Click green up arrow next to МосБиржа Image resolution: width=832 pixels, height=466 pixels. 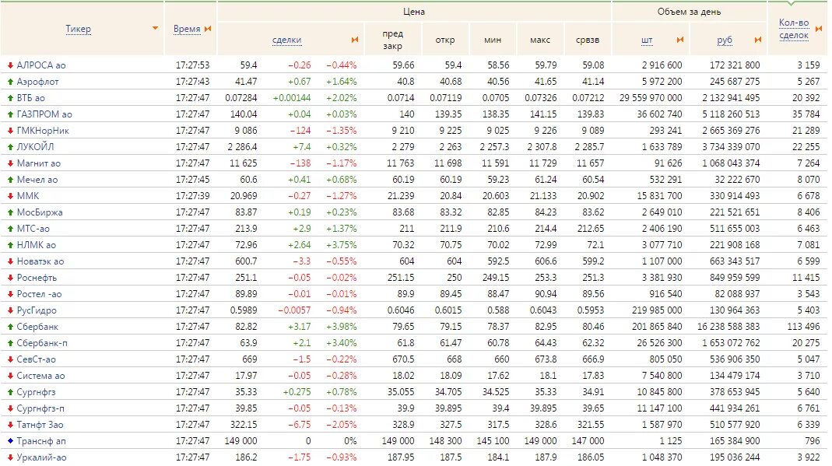tap(10, 212)
